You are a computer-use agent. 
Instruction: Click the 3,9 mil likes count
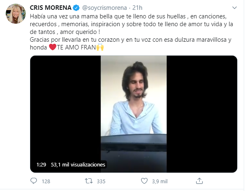coord(158,181)
